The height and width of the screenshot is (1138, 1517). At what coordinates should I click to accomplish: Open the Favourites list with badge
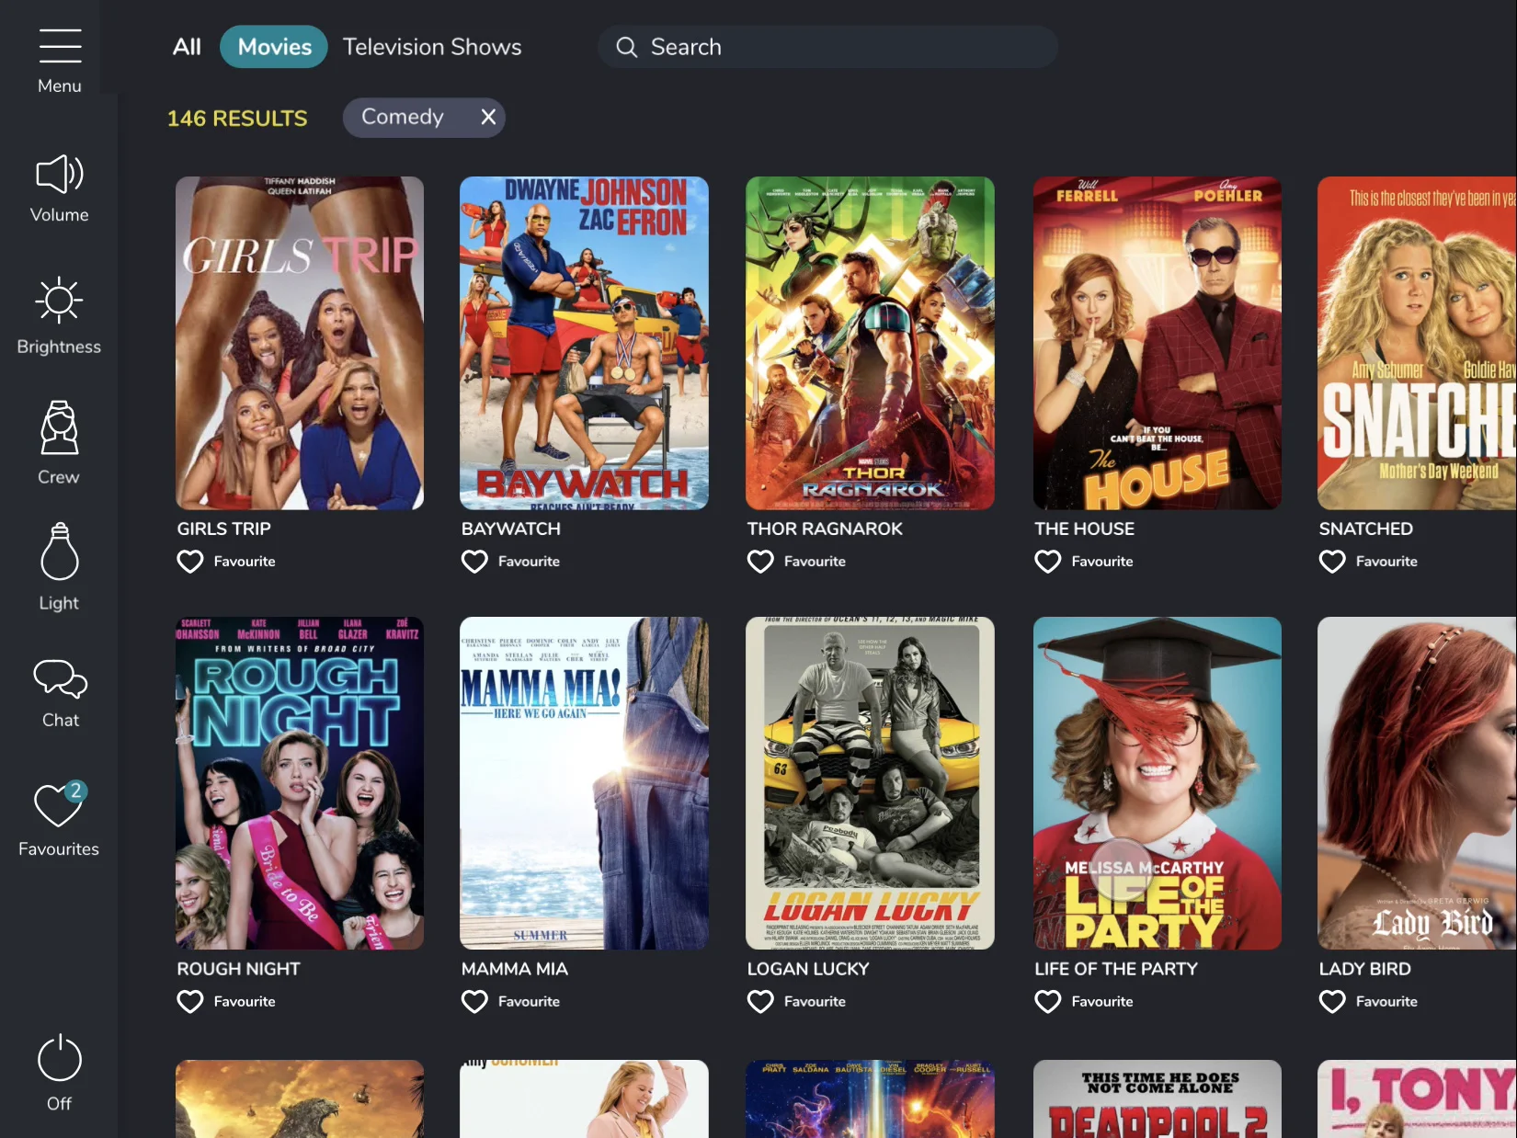[60, 804]
